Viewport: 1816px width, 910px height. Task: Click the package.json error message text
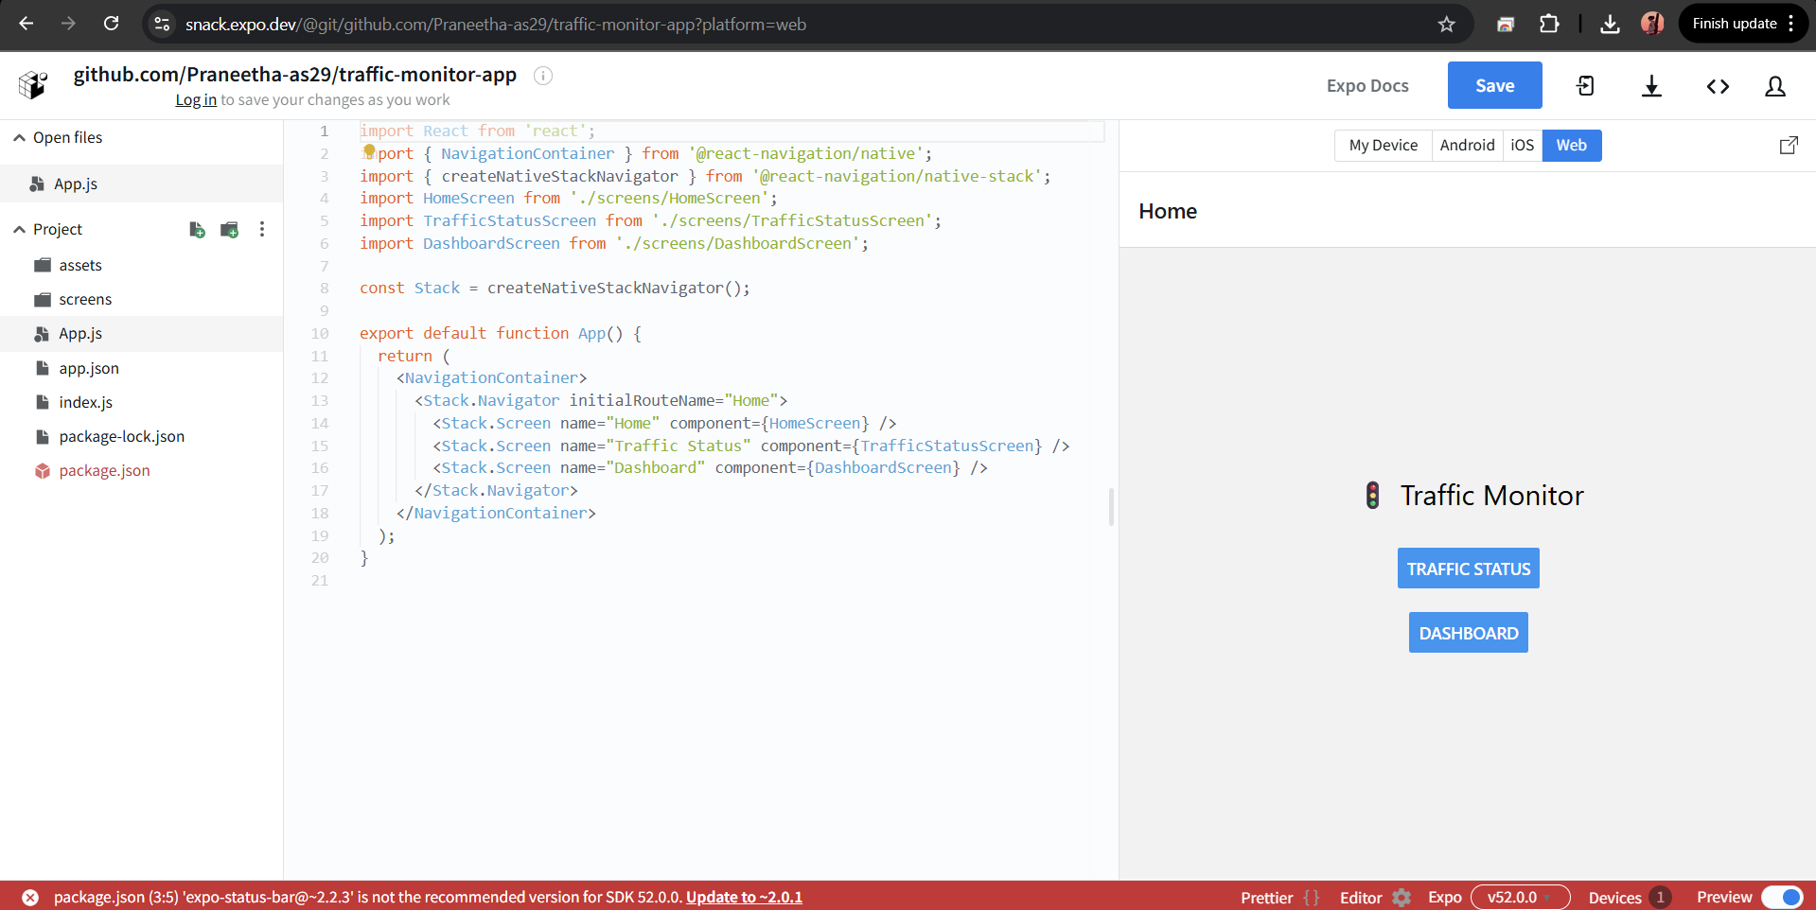coord(367,897)
